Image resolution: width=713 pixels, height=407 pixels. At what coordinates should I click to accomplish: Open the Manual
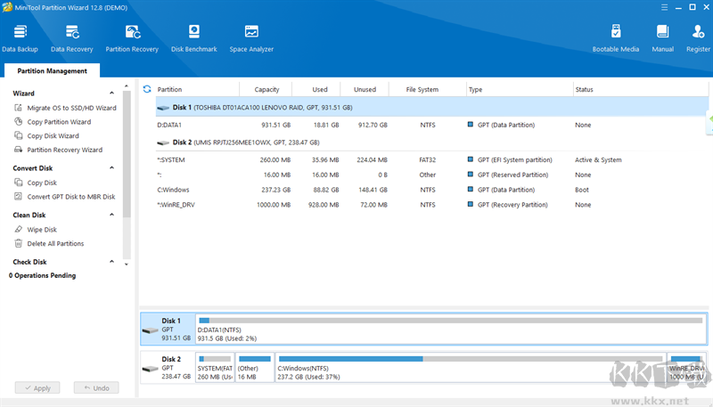[x=662, y=37]
